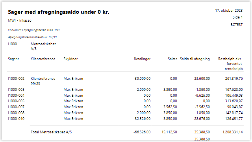Click the page indicator 'Side 1'
This screenshot has height=142, width=252.
237,17
